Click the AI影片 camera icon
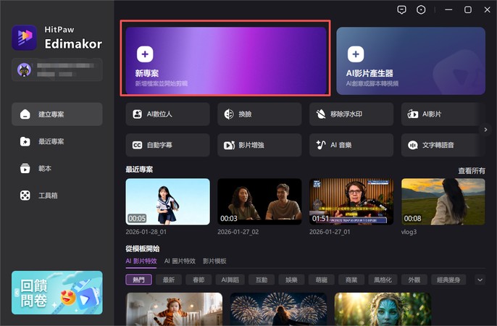 tap(413, 114)
